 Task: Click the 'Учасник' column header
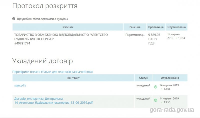tap(68, 27)
